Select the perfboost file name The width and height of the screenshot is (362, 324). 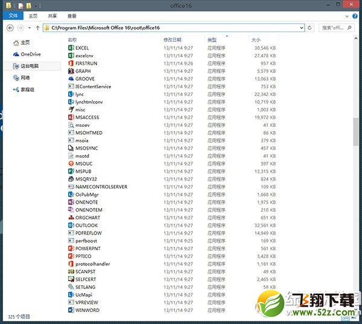coord(86,241)
